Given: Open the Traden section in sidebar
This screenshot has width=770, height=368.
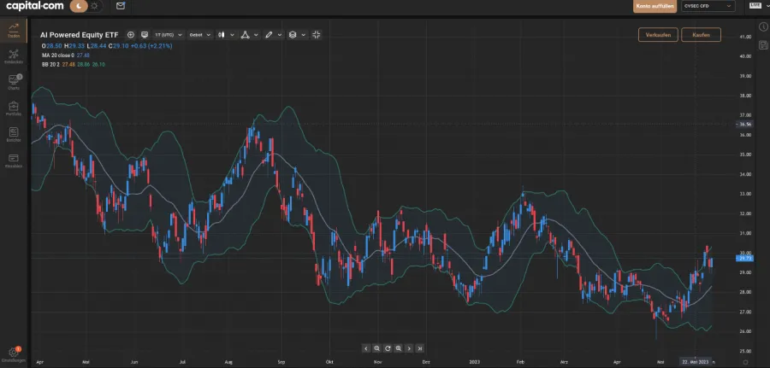Looking at the screenshot, I should point(14,30).
